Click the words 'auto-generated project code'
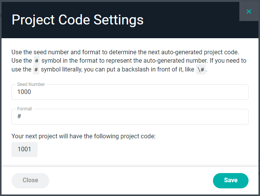This screenshot has height=196, width=260. 200,52
